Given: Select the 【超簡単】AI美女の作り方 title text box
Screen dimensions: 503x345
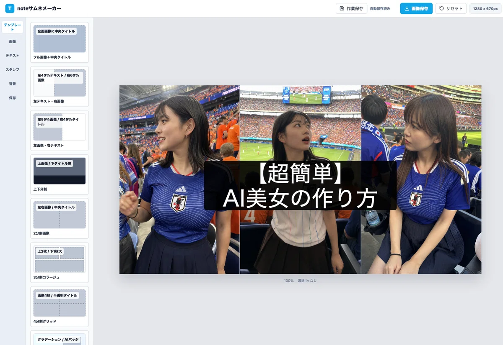Looking at the screenshot, I should pyautogui.click(x=300, y=186).
